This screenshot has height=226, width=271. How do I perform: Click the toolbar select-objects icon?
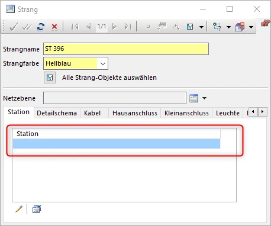click(x=190, y=27)
